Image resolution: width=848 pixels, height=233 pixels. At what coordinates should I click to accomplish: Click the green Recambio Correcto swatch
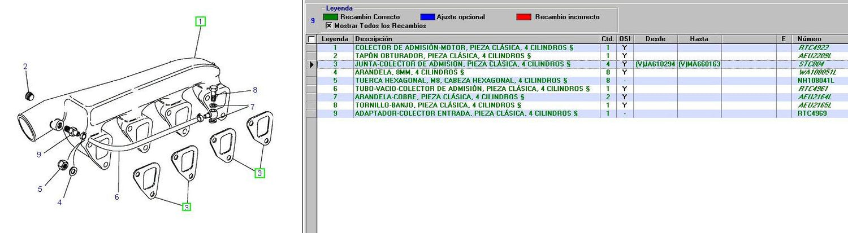(330, 17)
